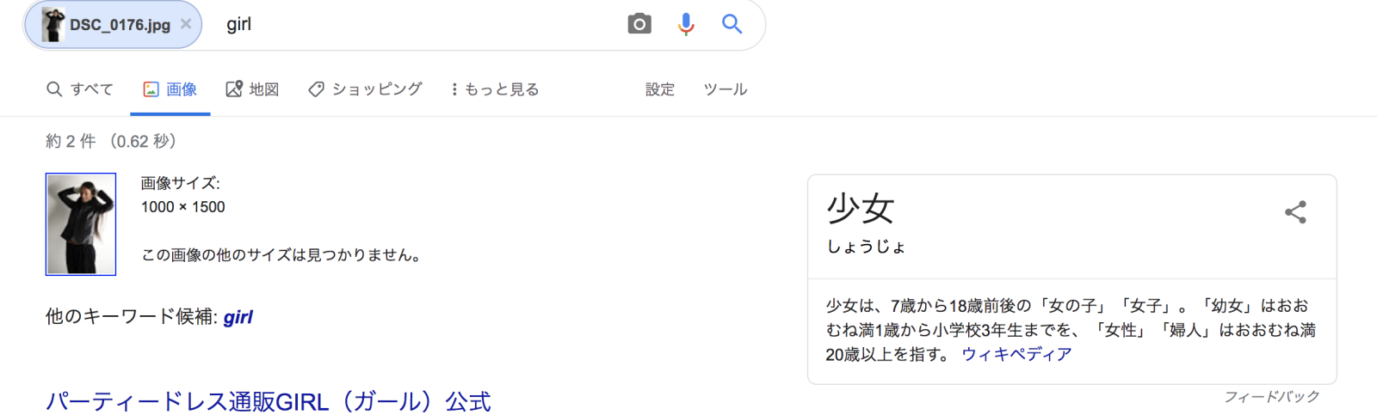The image size is (1377, 415).
Task: Open the 地図 maps tab
Action: click(252, 89)
